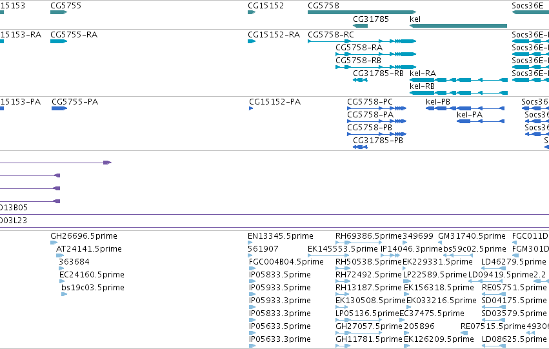This screenshot has height=349, width=549.
Task: Click EST label AT24141.5prime
Action: (89, 249)
